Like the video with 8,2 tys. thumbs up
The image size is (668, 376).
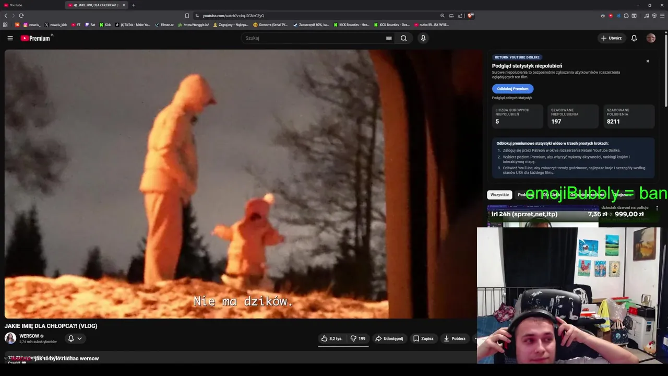[x=332, y=338]
